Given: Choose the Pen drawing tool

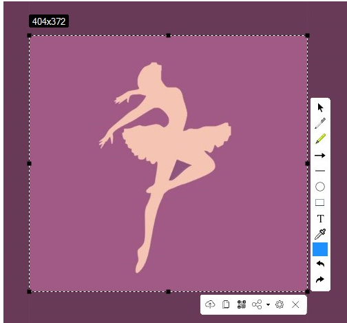Looking at the screenshot, I should click(x=320, y=123).
